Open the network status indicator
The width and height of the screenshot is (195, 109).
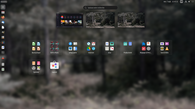tap(186, 2)
